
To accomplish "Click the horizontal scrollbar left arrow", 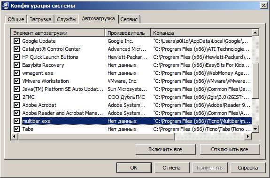I will 14,137.
